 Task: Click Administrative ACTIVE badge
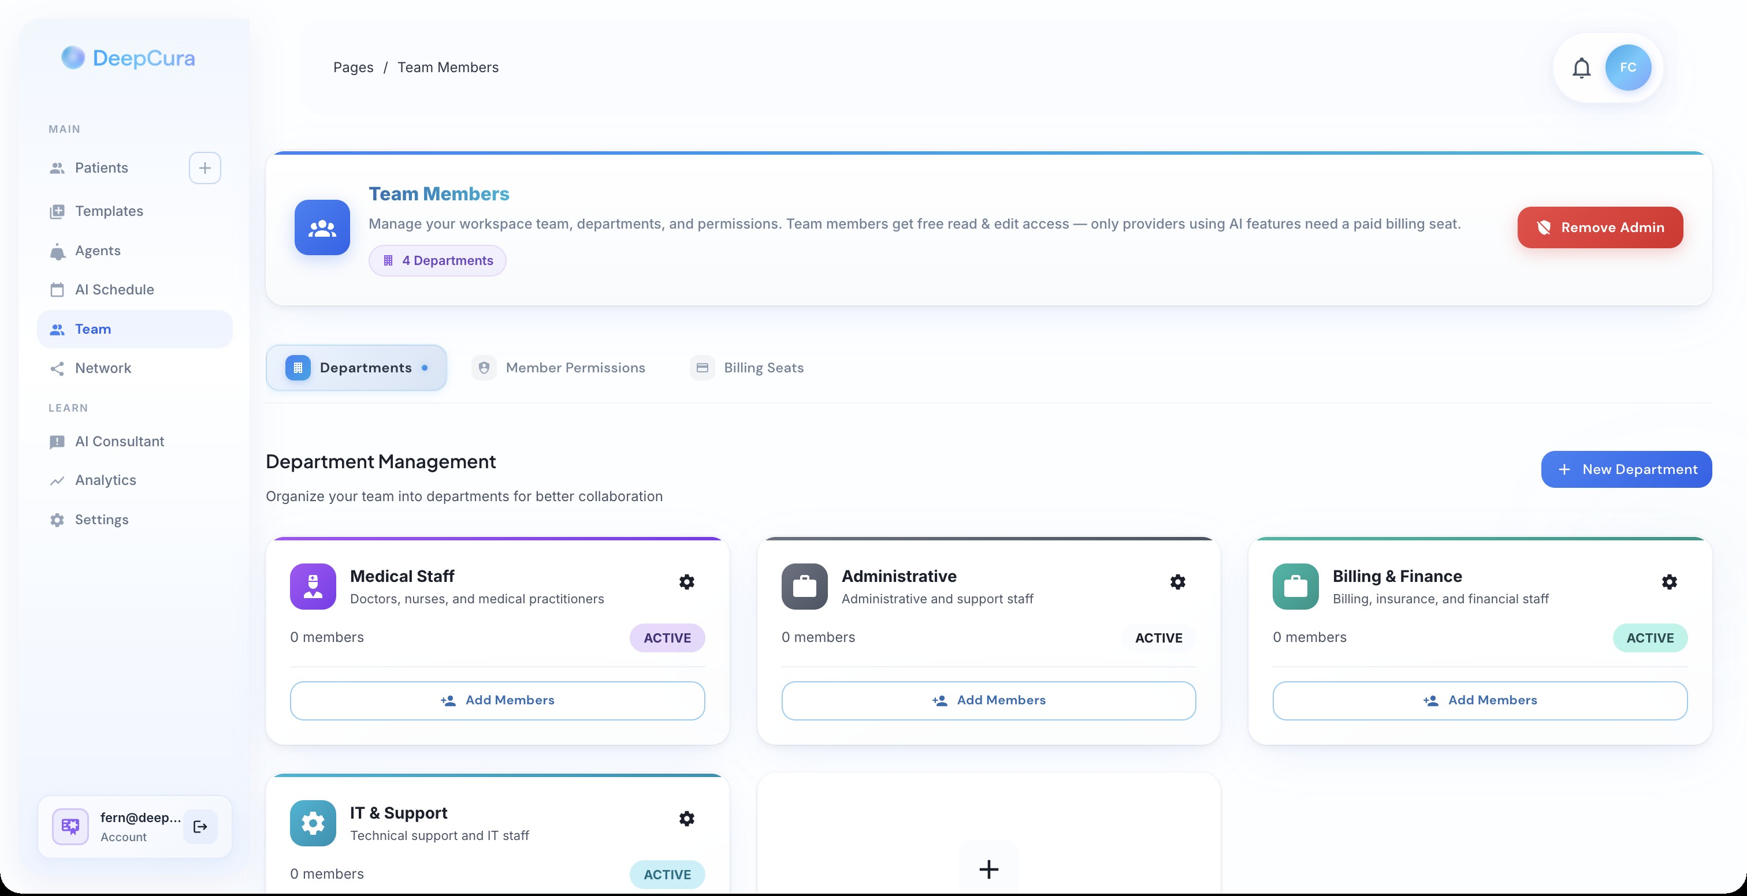pos(1158,639)
